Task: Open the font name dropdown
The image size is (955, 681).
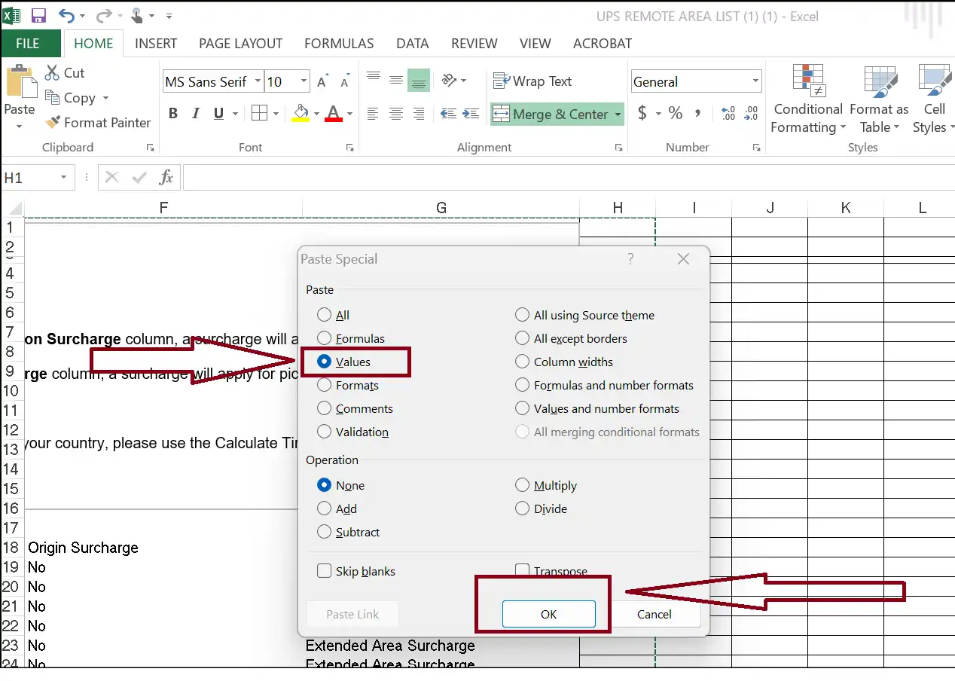Action: tap(258, 81)
